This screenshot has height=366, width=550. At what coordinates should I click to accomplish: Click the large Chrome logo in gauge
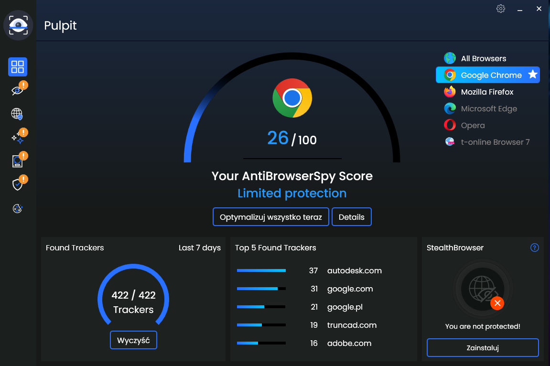(292, 98)
